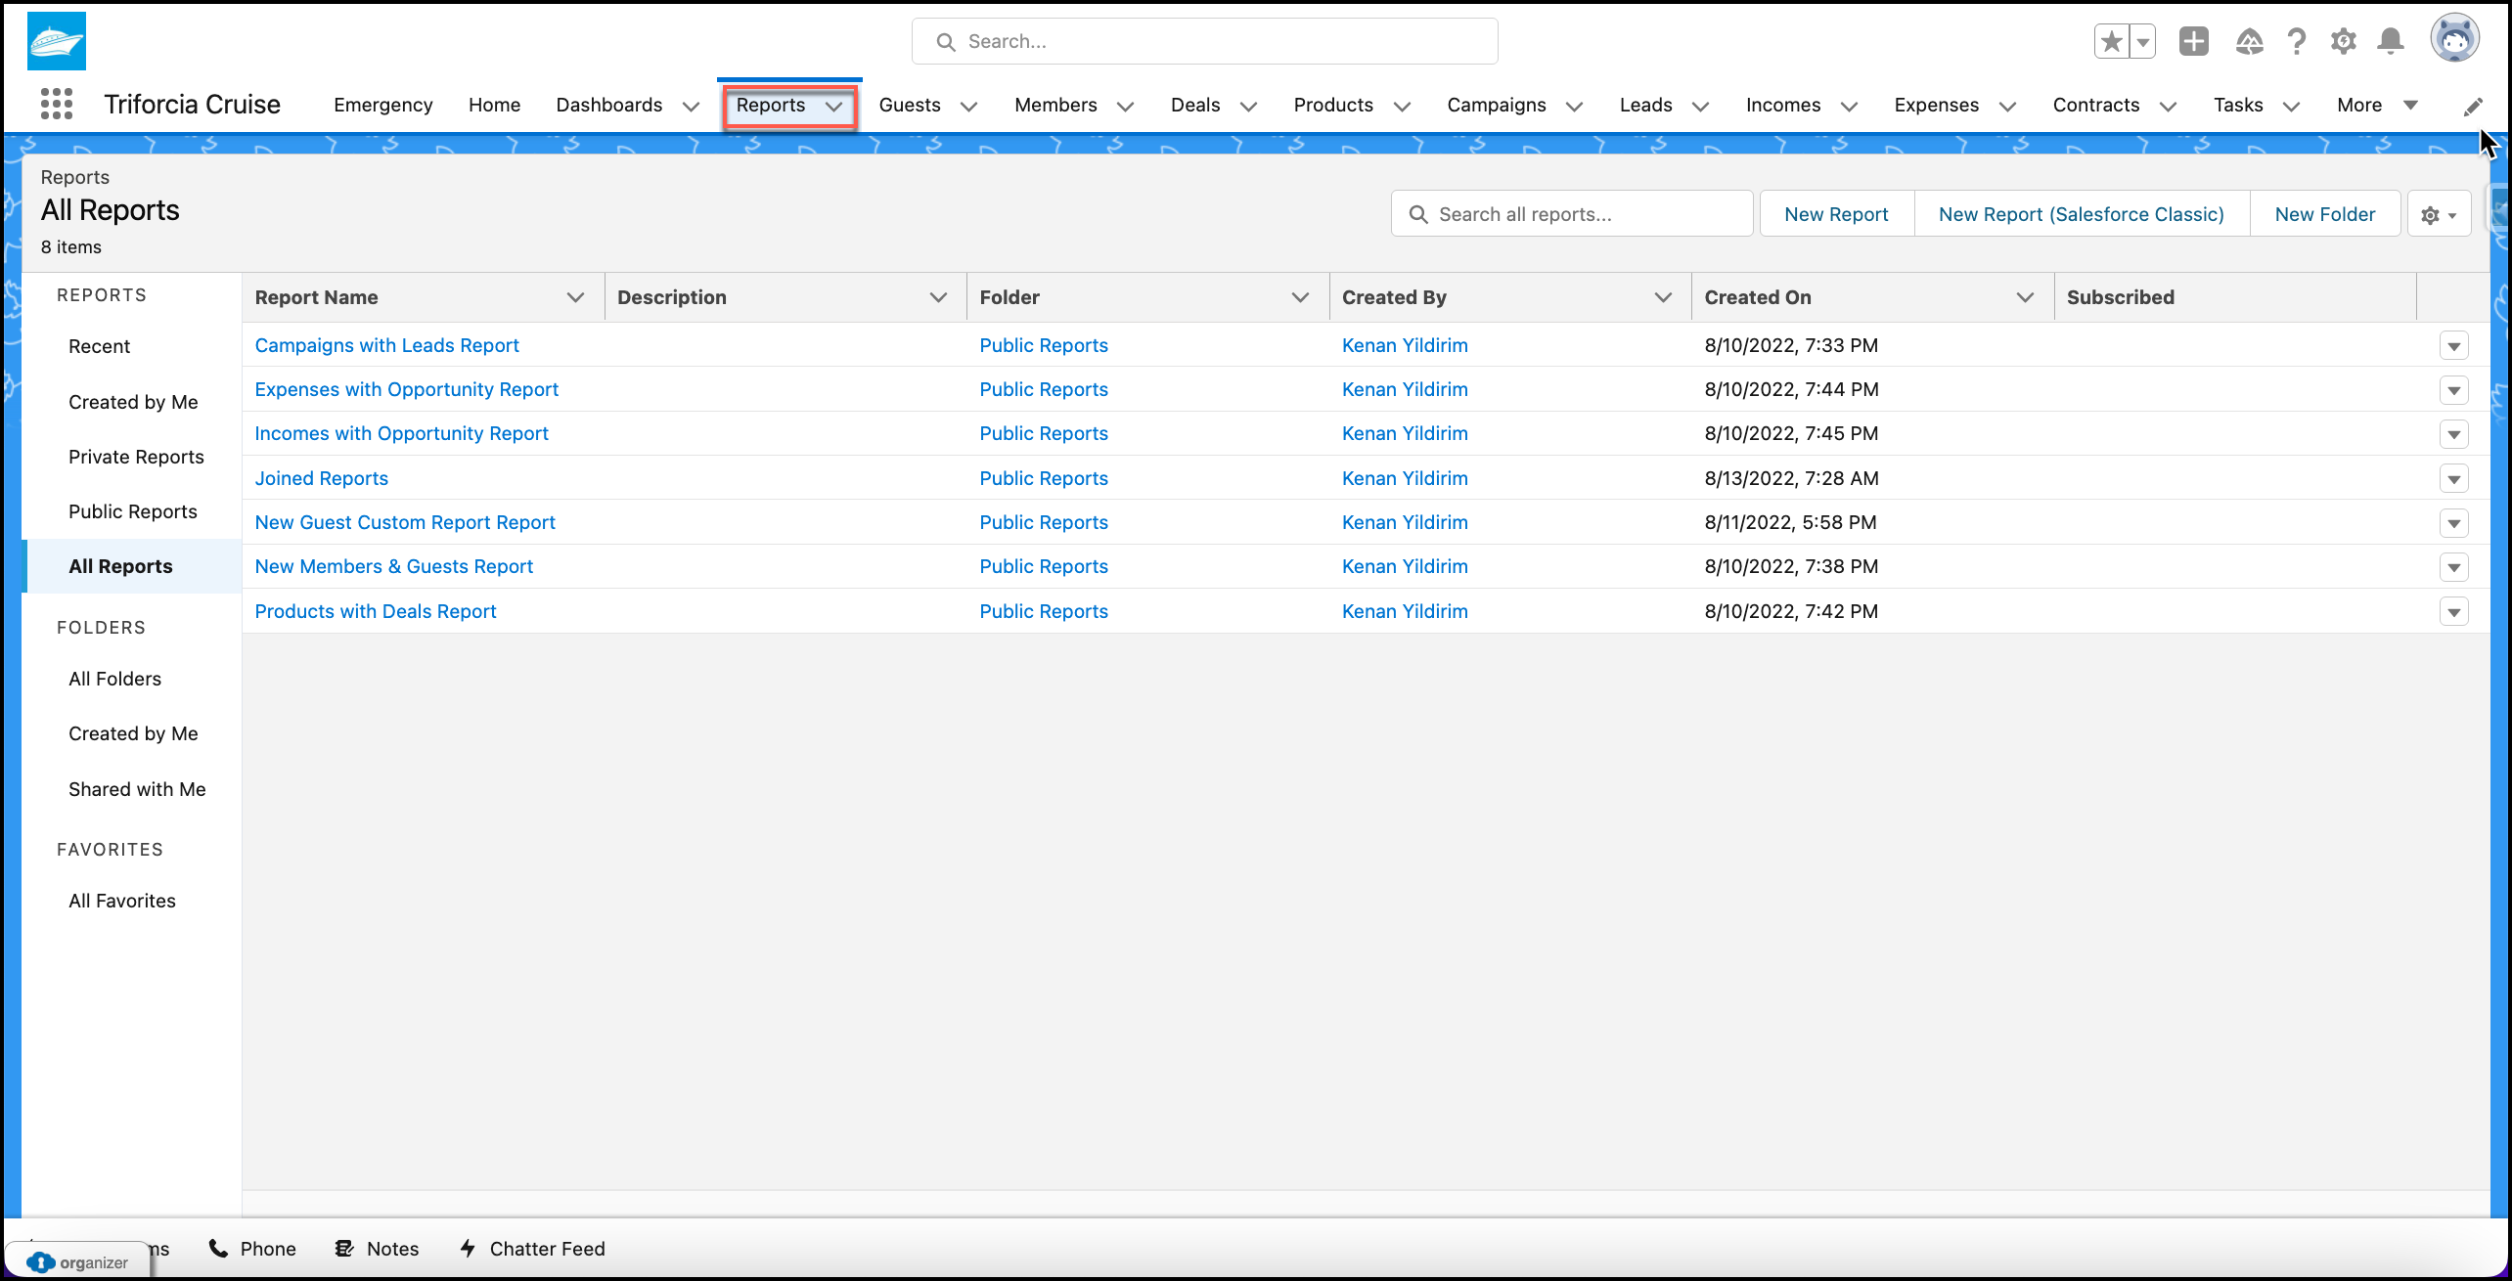Image resolution: width=2512 pixels, height=1281 pixels.
Task: Click the Favorites star icon
Action: click(x=2112, y=41)
